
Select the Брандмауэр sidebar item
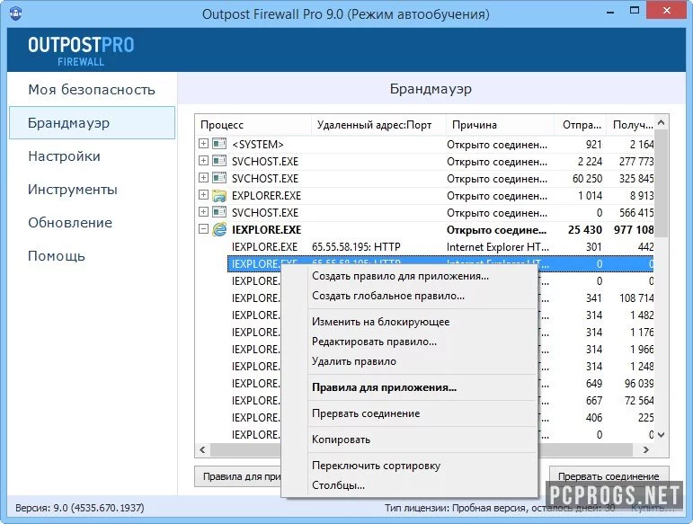click(92, 123)
